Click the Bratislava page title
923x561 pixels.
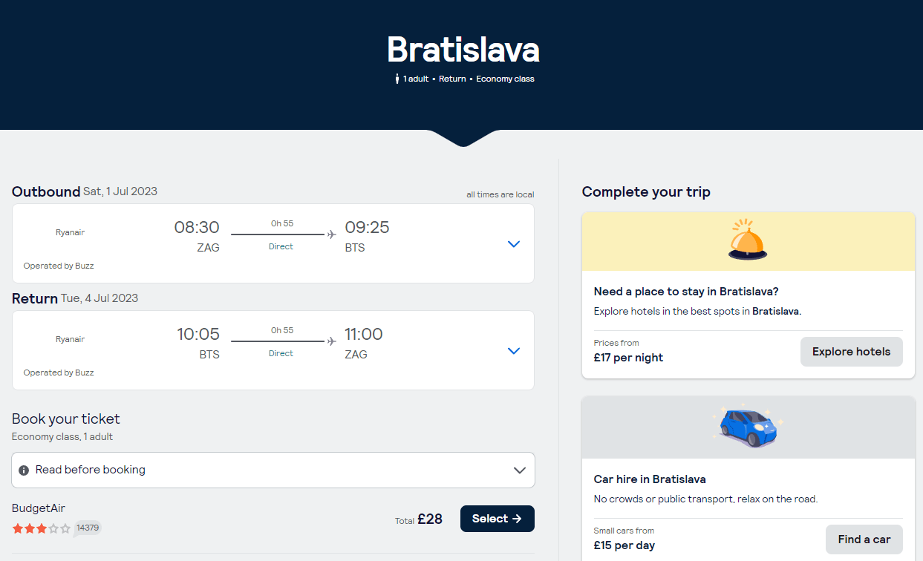tap(463, 50)
